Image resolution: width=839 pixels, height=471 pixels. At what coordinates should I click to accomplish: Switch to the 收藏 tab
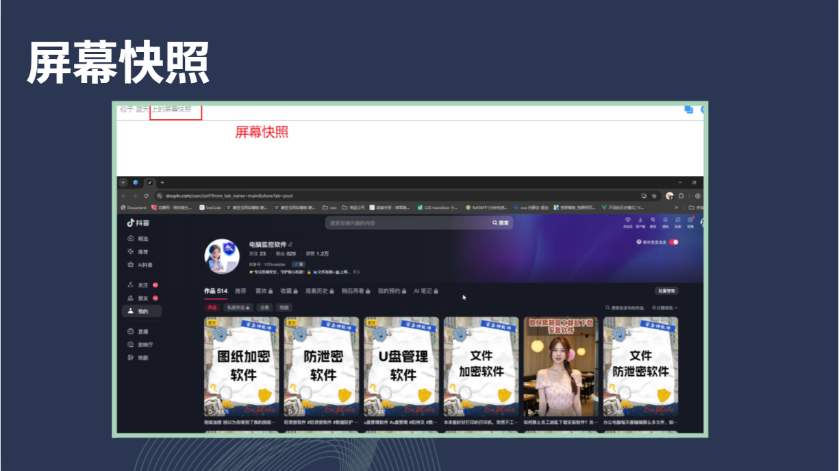pos(289,291)
